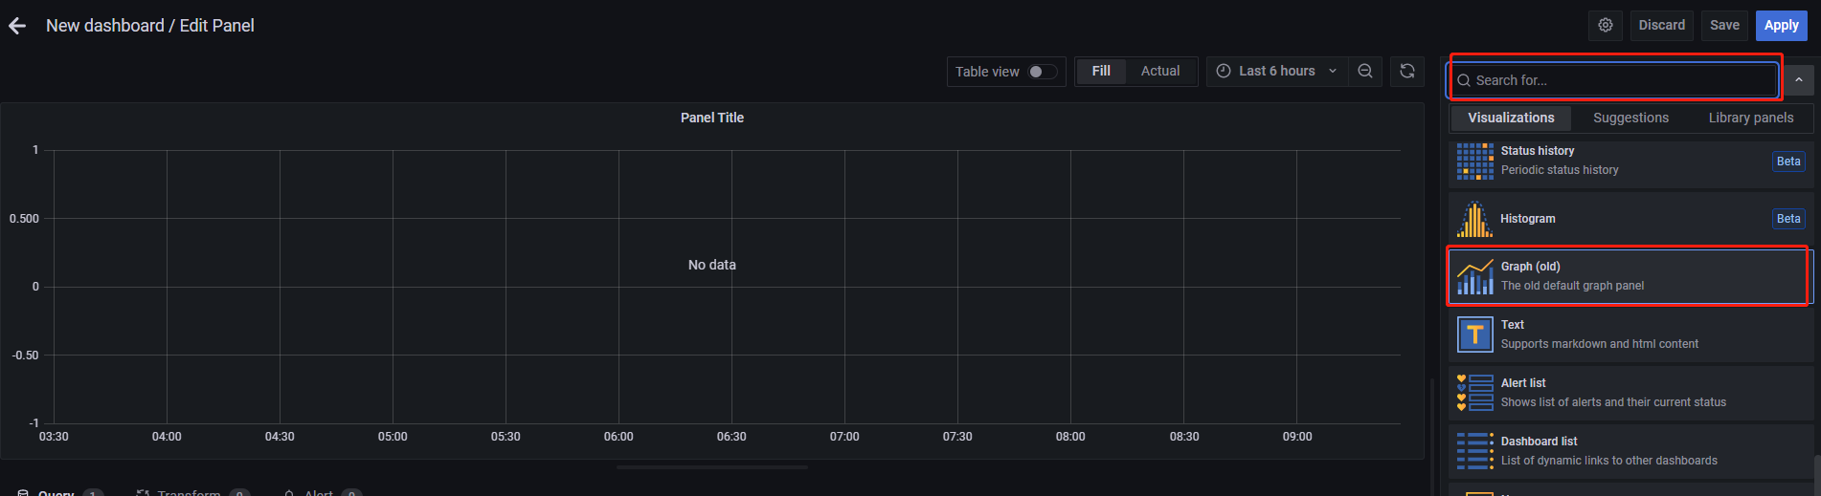This screenshot has width=1821, height=496.
Task: Click the Histogram visualization icon
Action: (1475, 219)
